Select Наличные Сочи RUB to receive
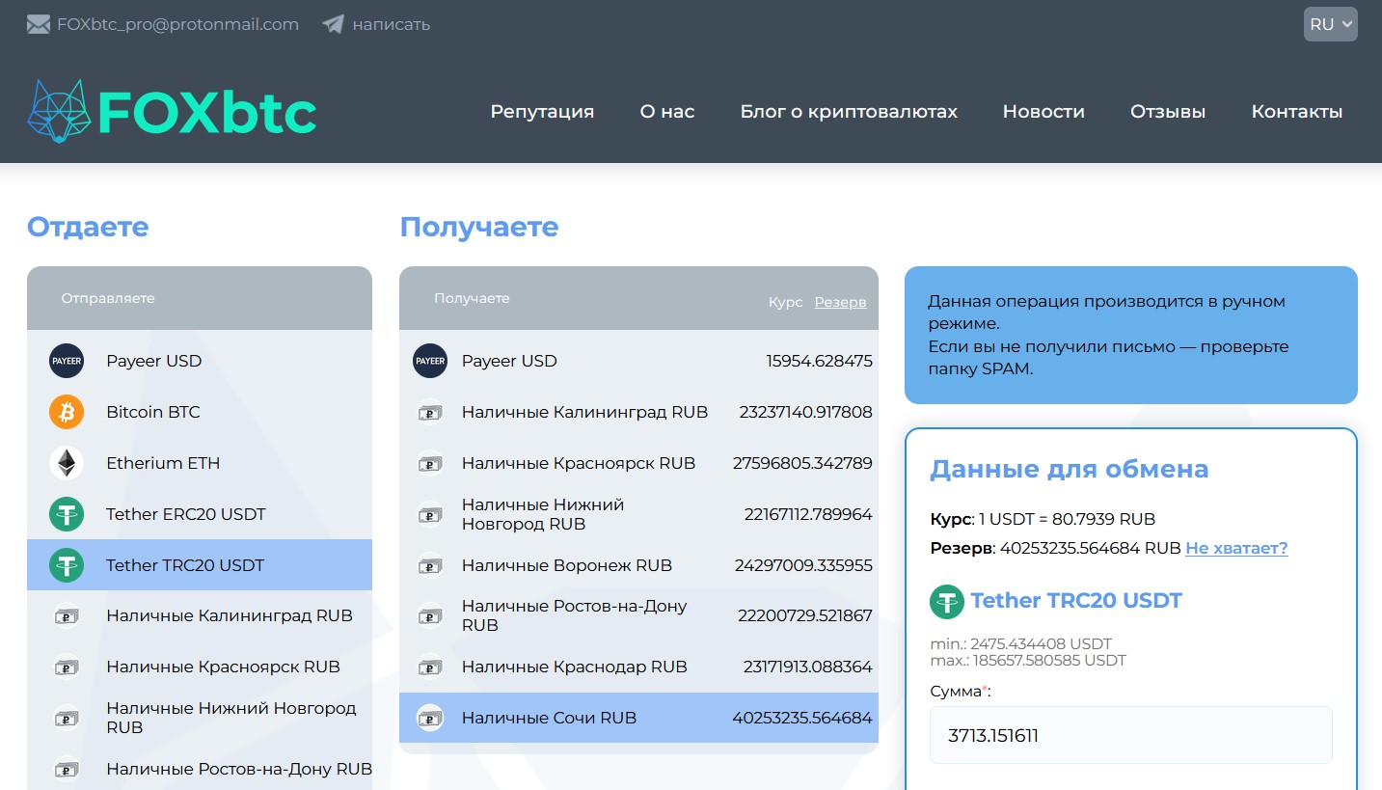 click(638, 718)
